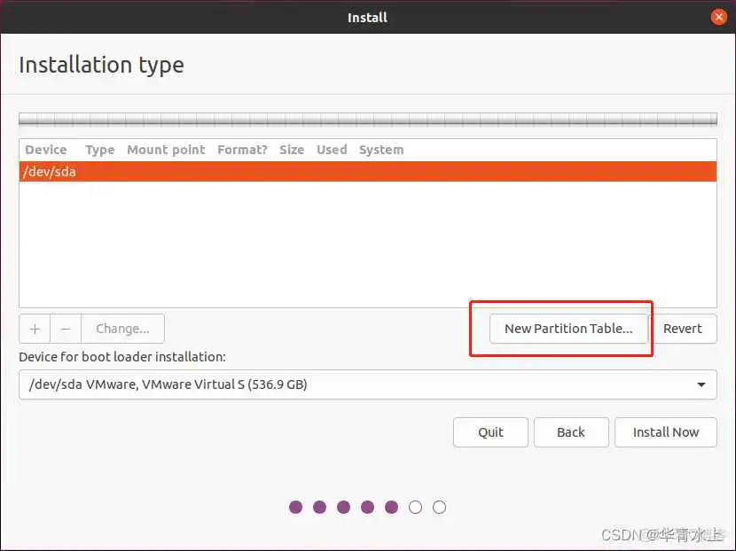
Task: Click the plus icon to add a partition
Action: click(34, 329)
